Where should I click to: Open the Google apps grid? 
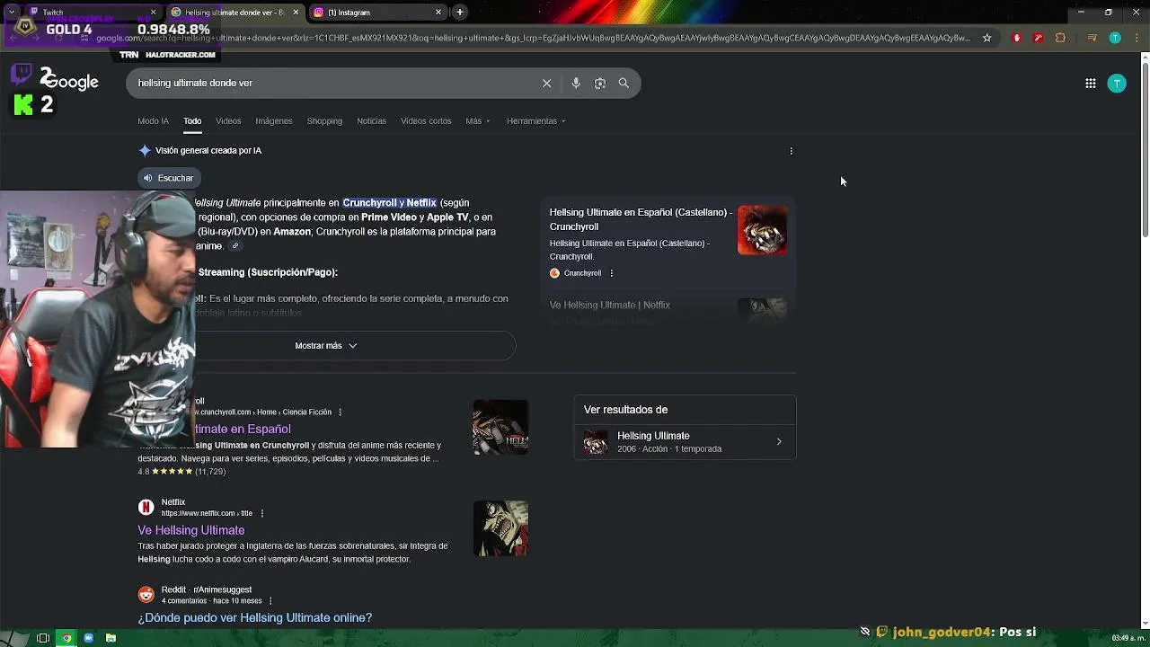(x=1090, y=84)
